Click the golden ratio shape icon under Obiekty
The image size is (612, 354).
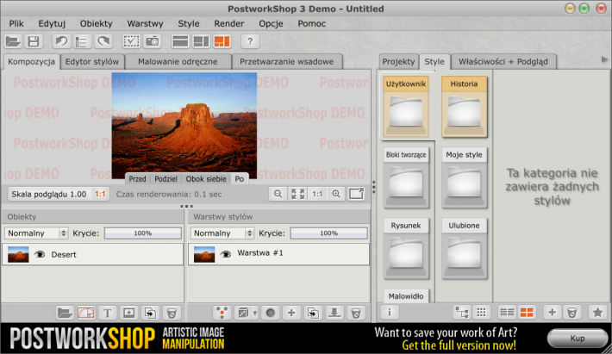click(x=86, y=313)
